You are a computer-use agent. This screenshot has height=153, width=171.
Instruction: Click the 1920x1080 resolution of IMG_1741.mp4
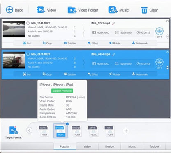click(x=123, y=32)
